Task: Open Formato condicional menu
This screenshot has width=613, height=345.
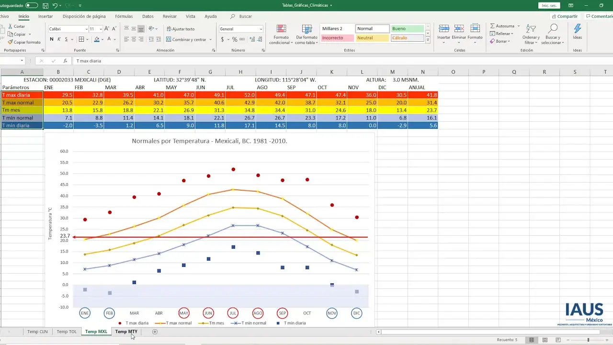Action: click(x=281, y=34)
